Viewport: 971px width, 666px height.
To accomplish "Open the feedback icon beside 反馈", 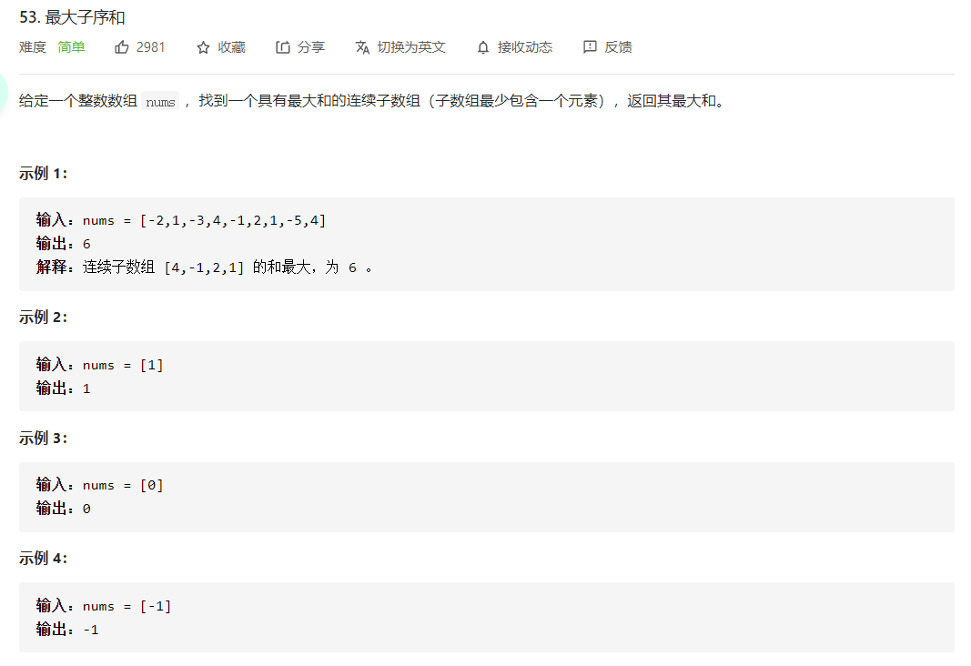I will click(592, 46).
